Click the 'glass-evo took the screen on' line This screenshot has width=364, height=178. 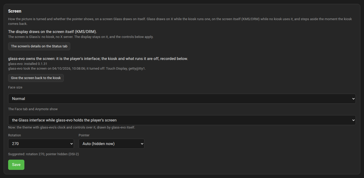77,69
